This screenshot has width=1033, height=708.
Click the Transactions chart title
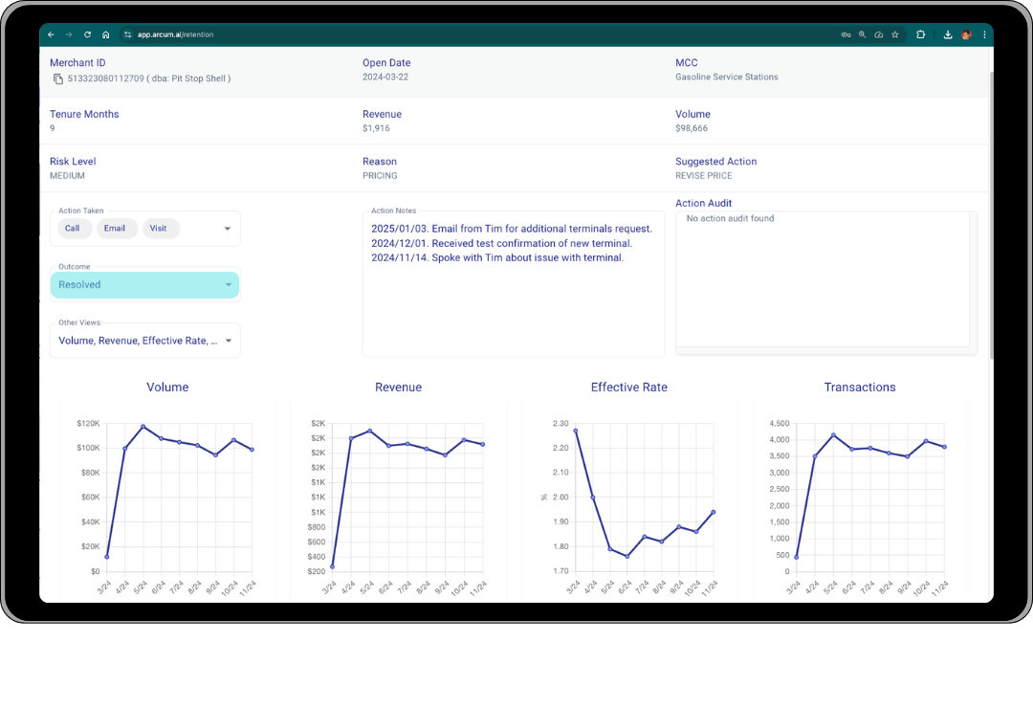(x=860, y=387)
